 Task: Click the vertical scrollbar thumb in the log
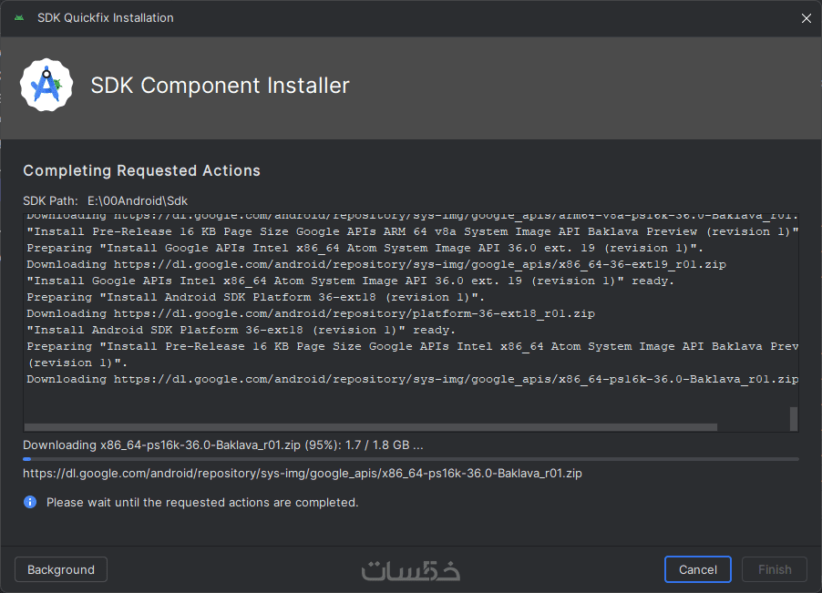coord(794,418)
